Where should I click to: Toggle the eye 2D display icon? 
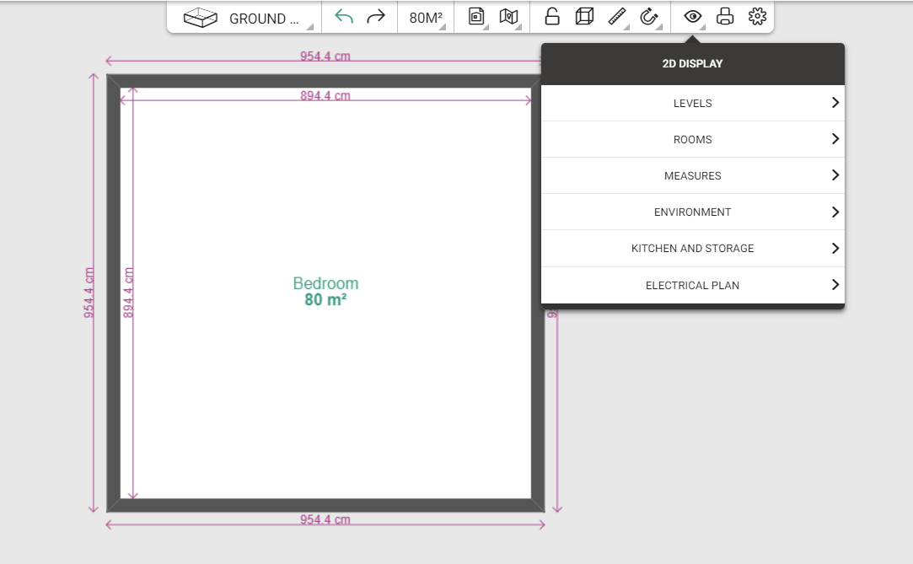click(692, 17)
